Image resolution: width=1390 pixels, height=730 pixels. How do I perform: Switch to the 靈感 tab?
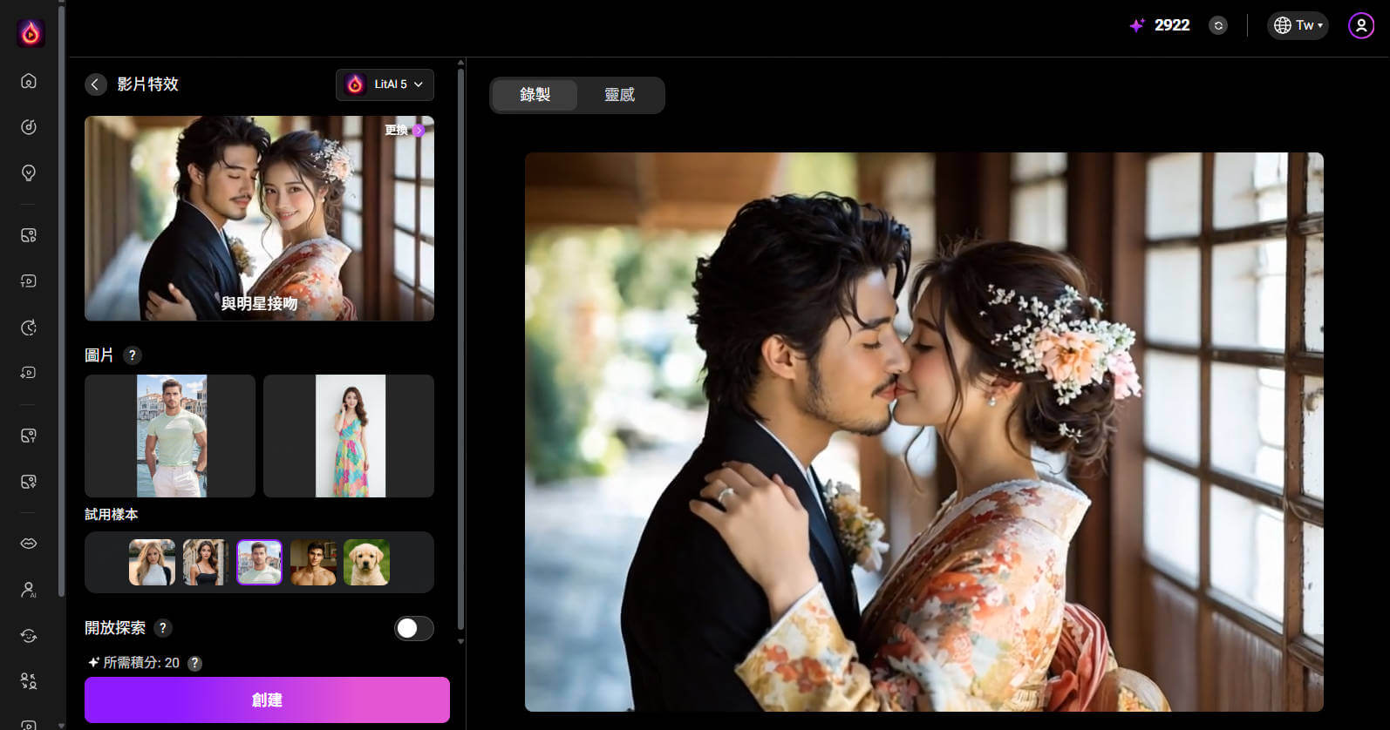point(619,95)
